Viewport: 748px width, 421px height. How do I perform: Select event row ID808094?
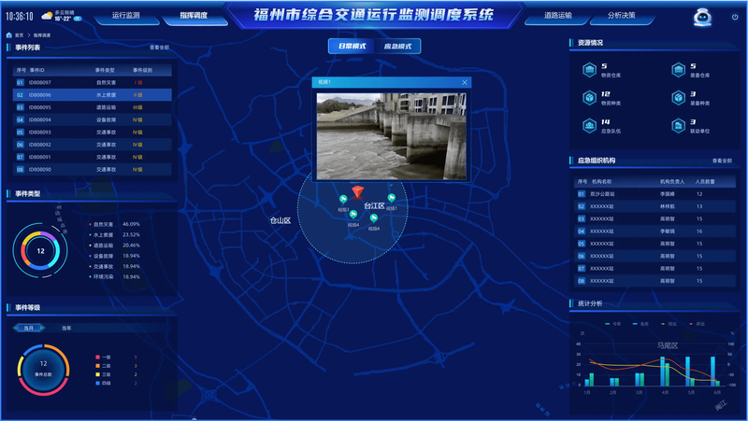(x=92, y=119)
